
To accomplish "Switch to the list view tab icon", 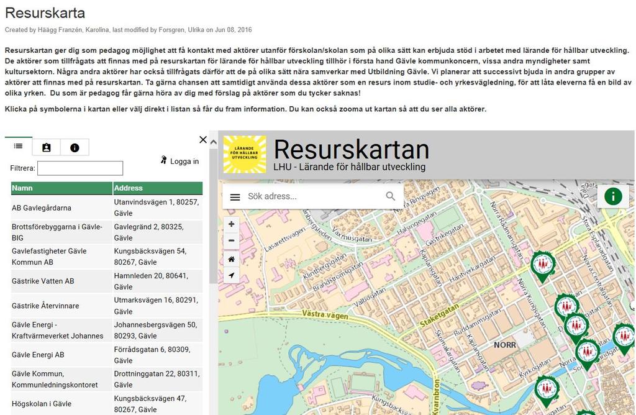I will 18,146.
